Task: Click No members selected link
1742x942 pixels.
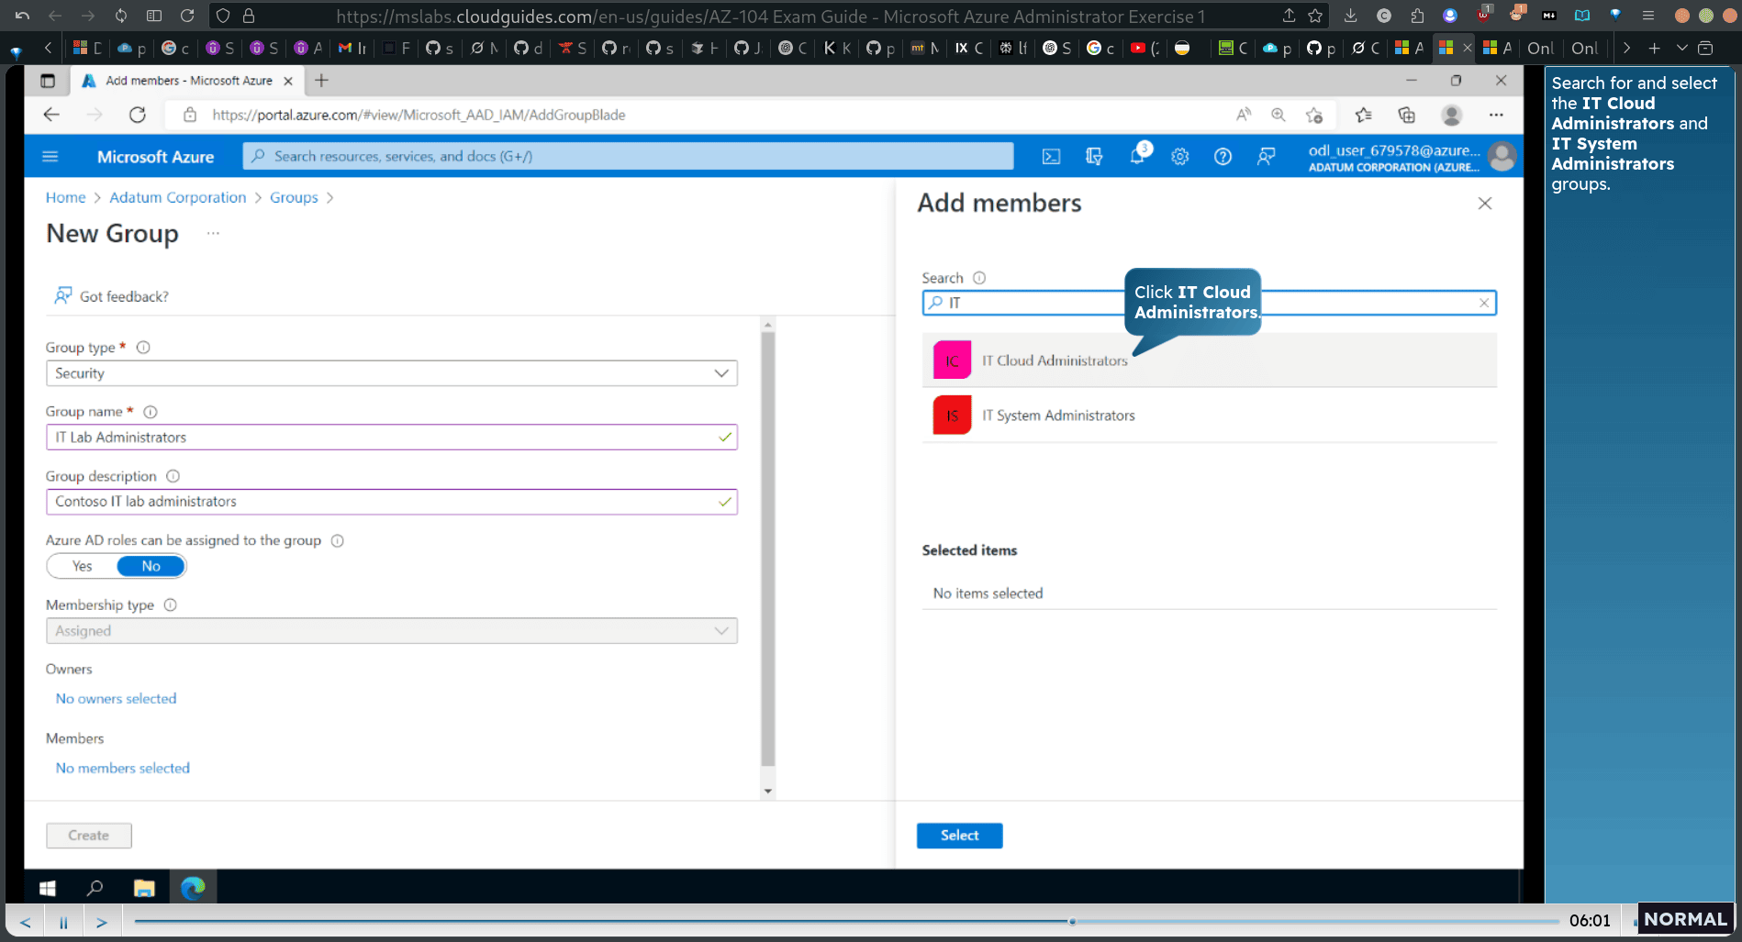Action: (123, 769)
